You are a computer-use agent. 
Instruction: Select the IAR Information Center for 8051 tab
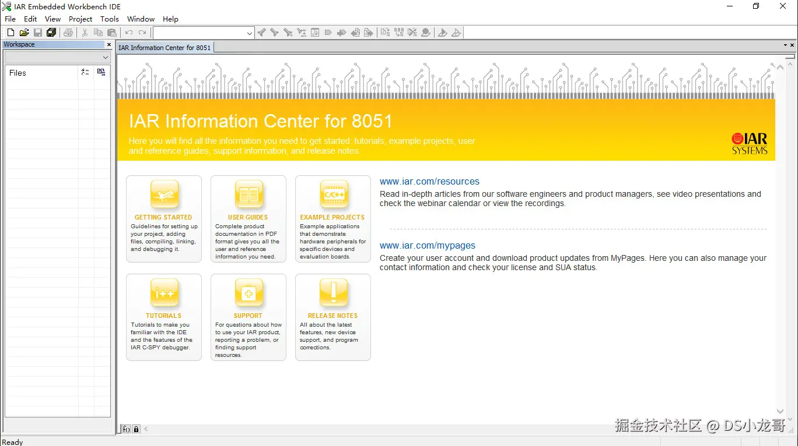click(164, 48)
